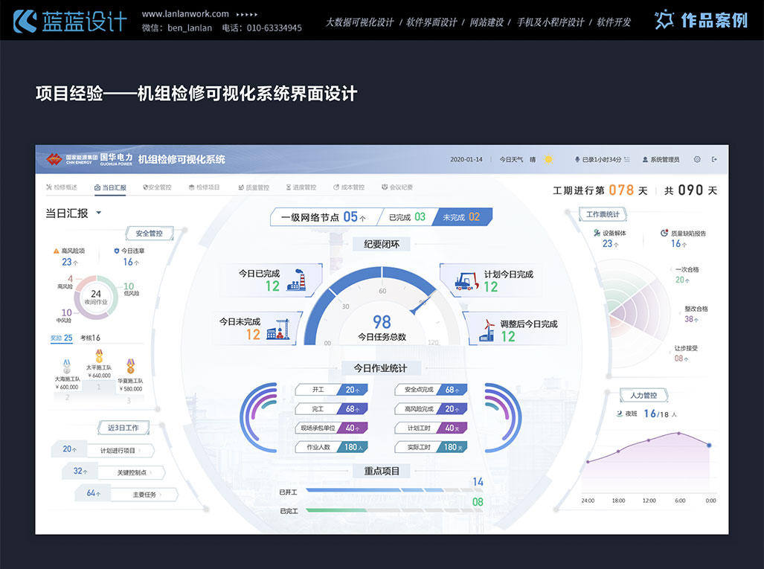Expand the 主要任务 chevron item

tap(144, 494)
